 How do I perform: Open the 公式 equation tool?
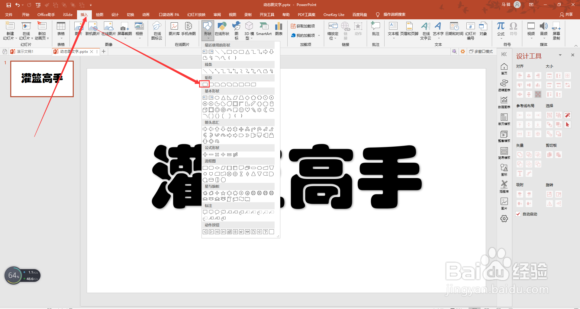click(501, 30)
